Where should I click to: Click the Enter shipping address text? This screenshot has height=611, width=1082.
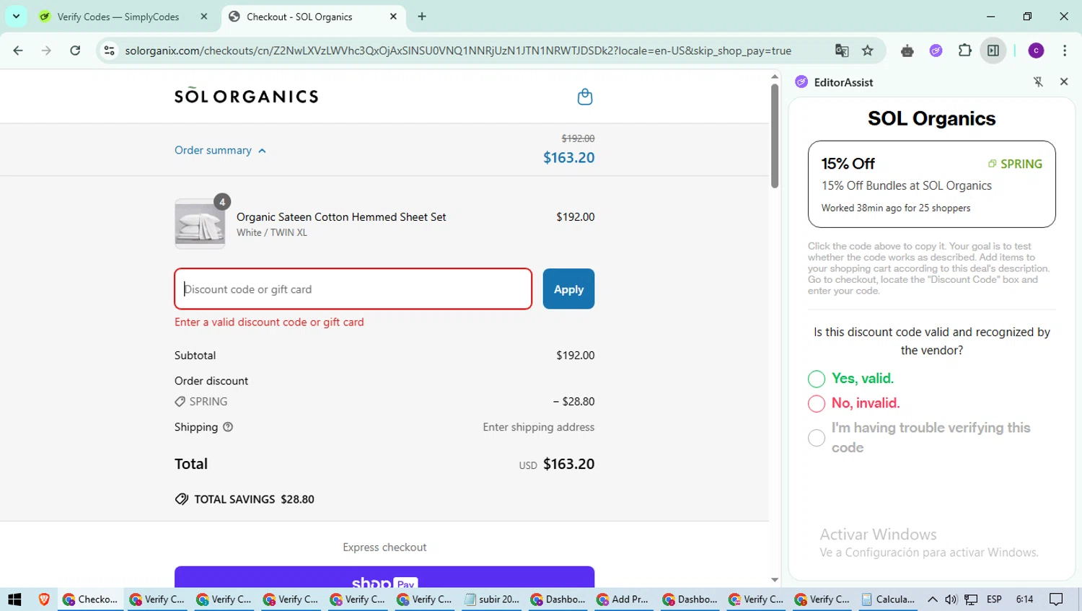coord(539,427)
